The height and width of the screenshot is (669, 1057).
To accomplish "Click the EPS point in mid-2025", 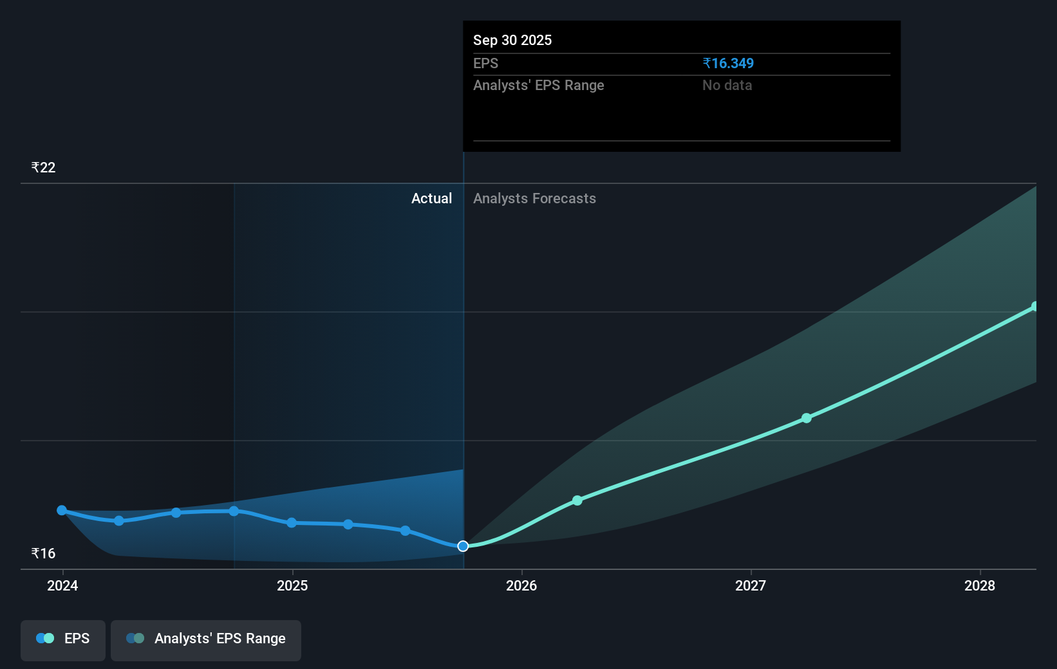I will [406, 531].
